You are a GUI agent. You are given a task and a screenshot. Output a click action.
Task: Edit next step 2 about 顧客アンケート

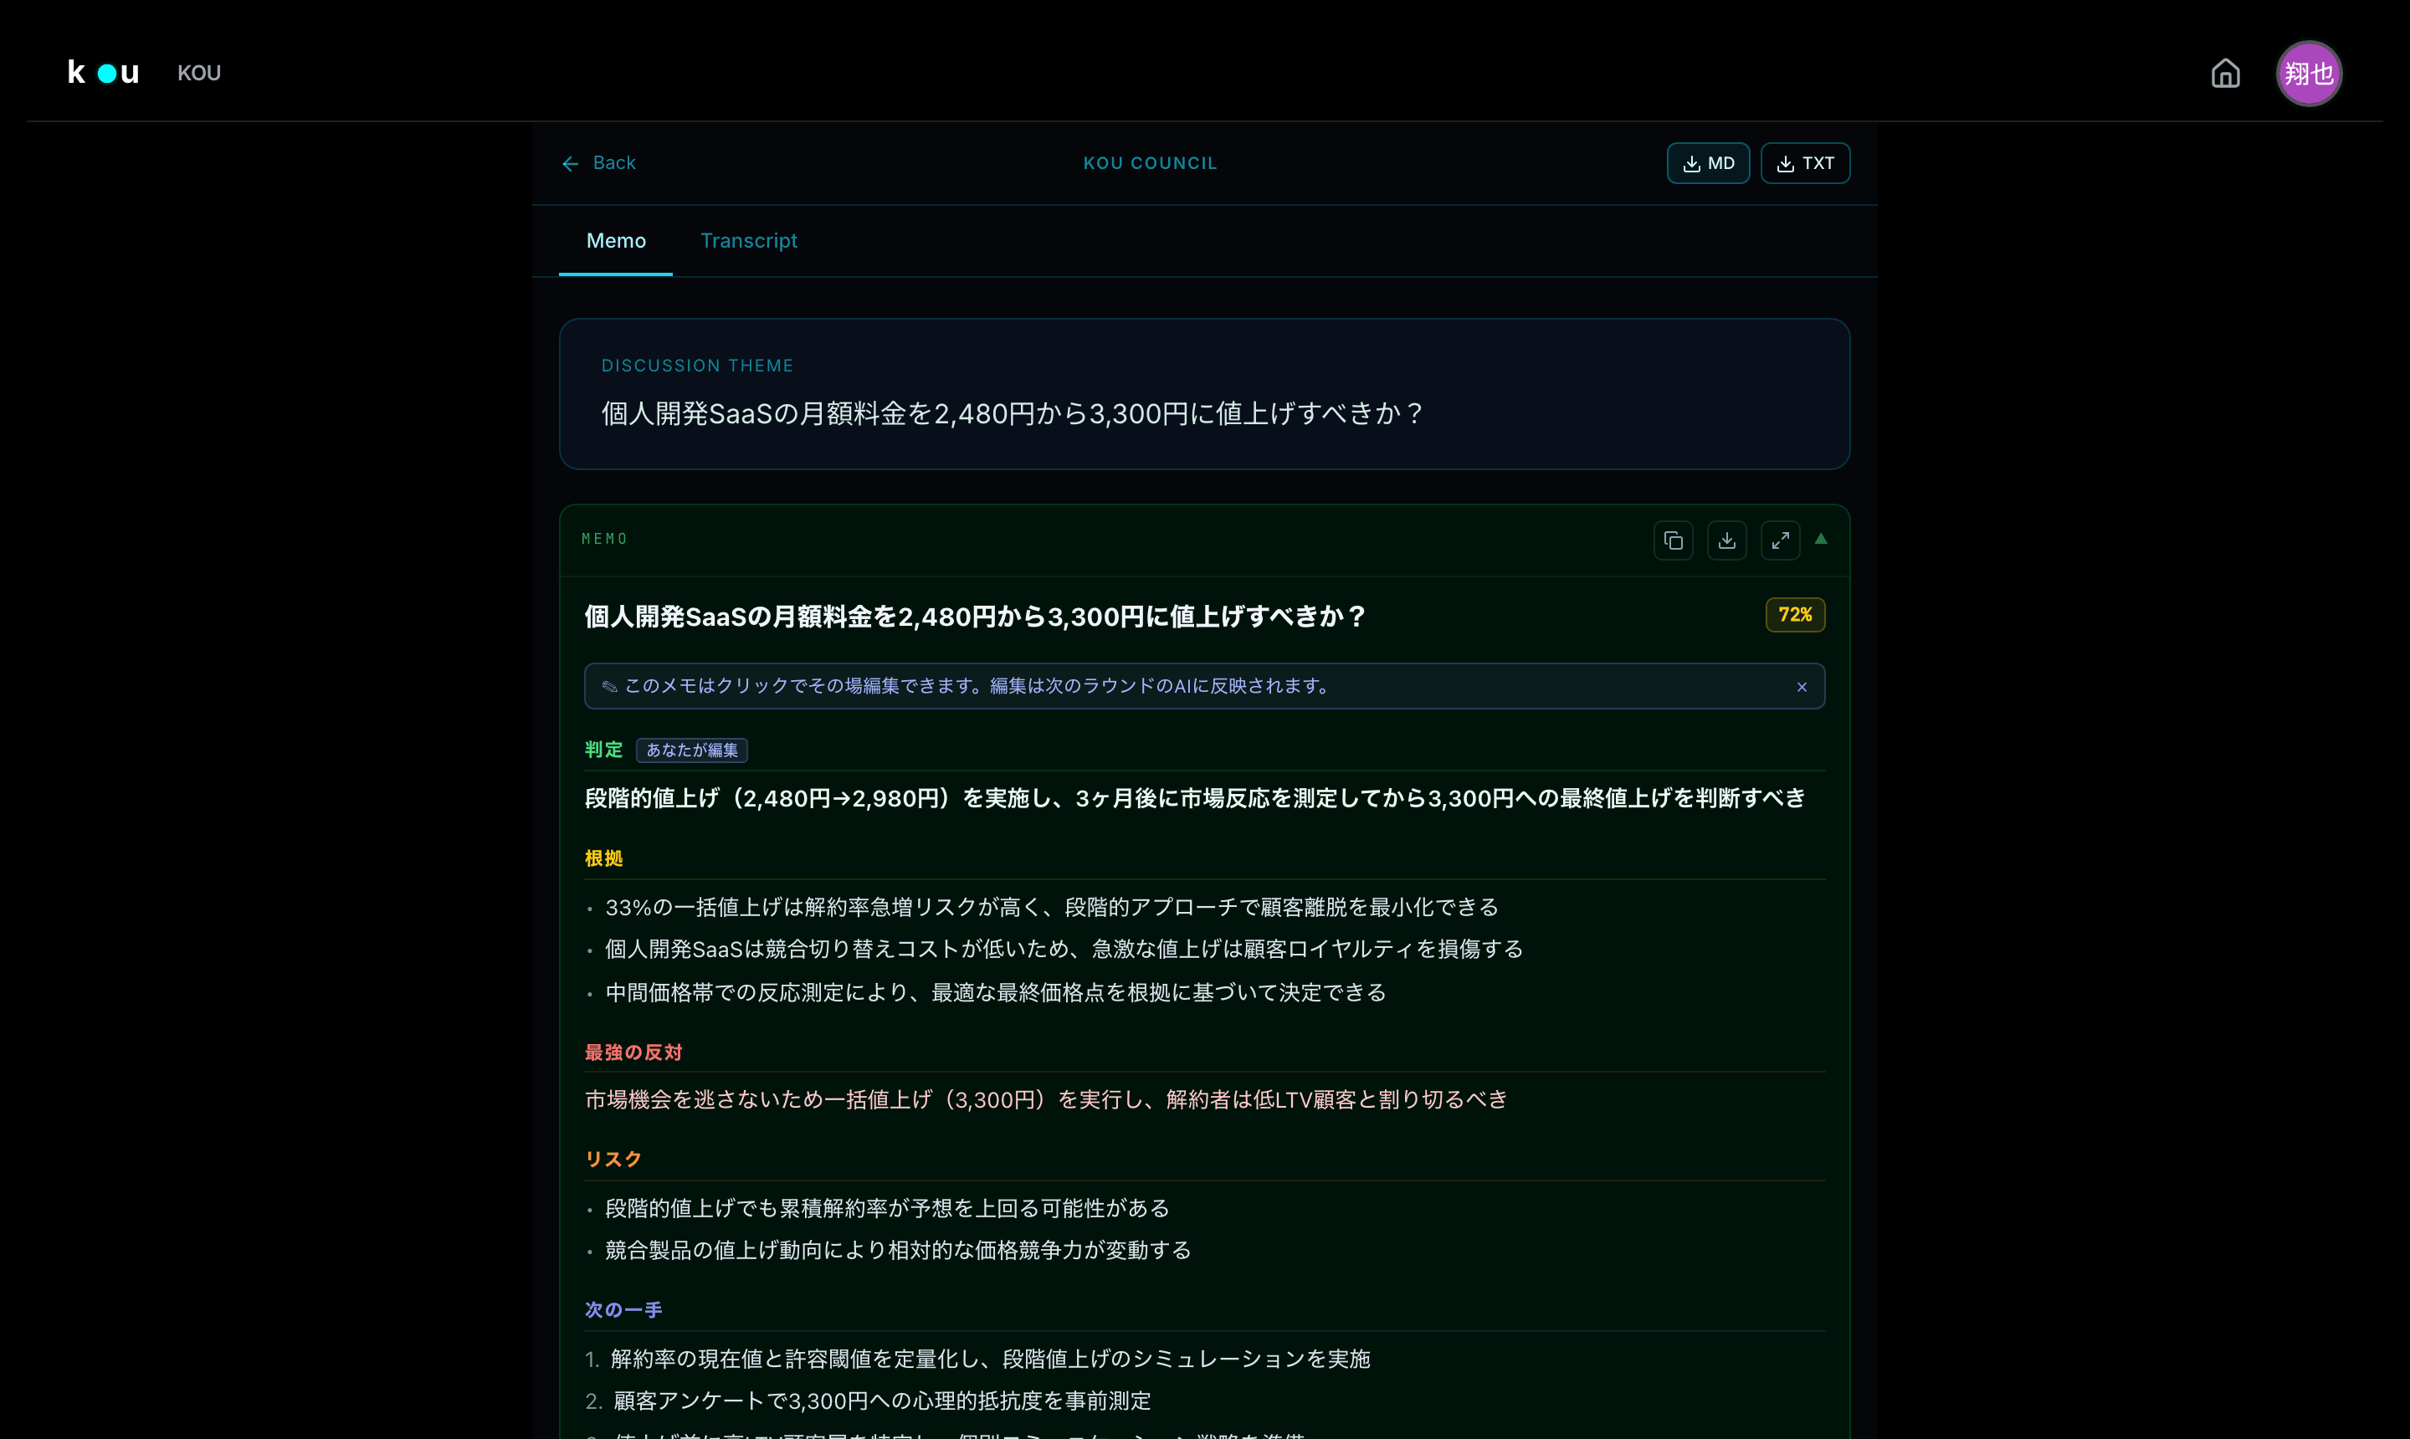[881, 1401]
